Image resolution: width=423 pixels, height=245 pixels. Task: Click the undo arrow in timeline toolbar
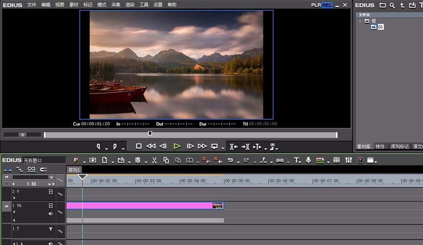coord(230,160)
